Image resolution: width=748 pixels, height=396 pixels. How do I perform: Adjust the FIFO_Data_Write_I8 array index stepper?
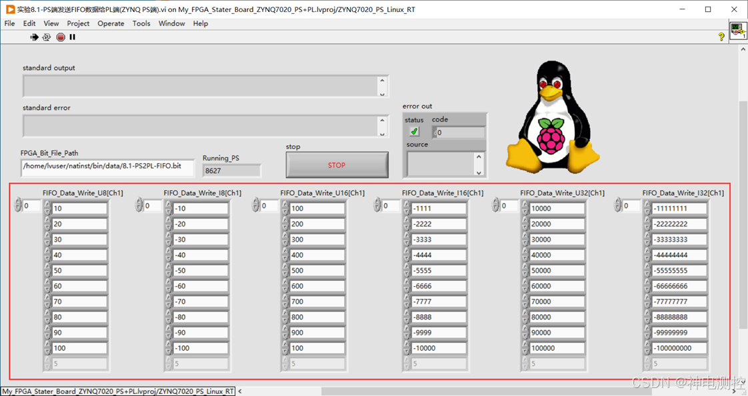139,205
